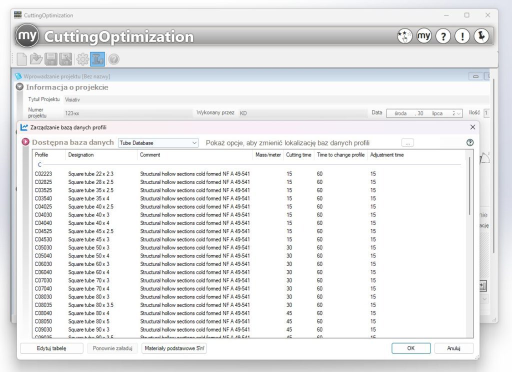Click the 'Ponownie załaduj' button
512x372 pixels.
point(112,348)
